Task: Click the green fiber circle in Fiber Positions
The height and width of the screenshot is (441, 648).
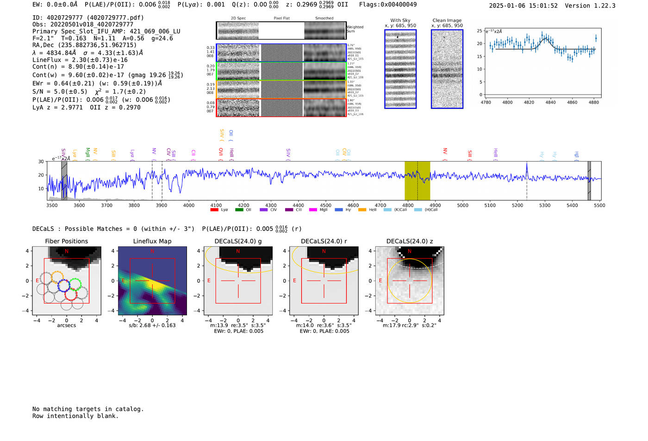Action: coord(75,284)
